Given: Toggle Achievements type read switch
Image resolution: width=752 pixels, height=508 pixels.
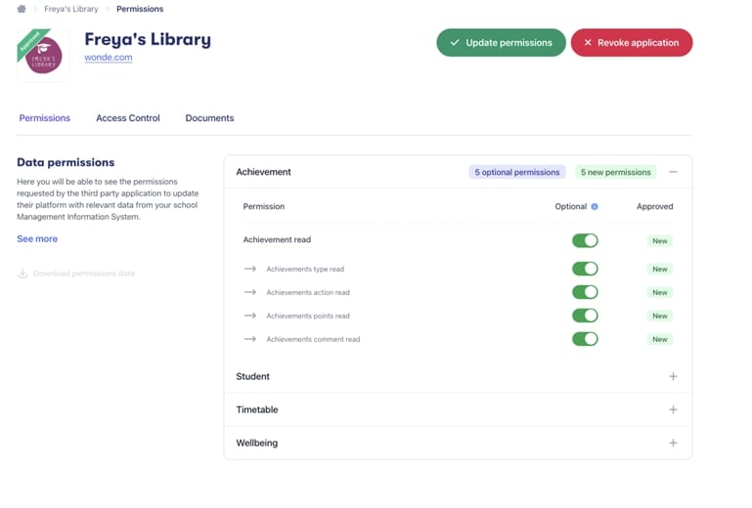Looking at the screenshot, I should 585,269.
